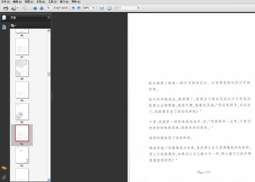This screenshot has height=182, width=255.
Task: Click the page number input field
Action: pyautogui.click(x=49, y=8)
